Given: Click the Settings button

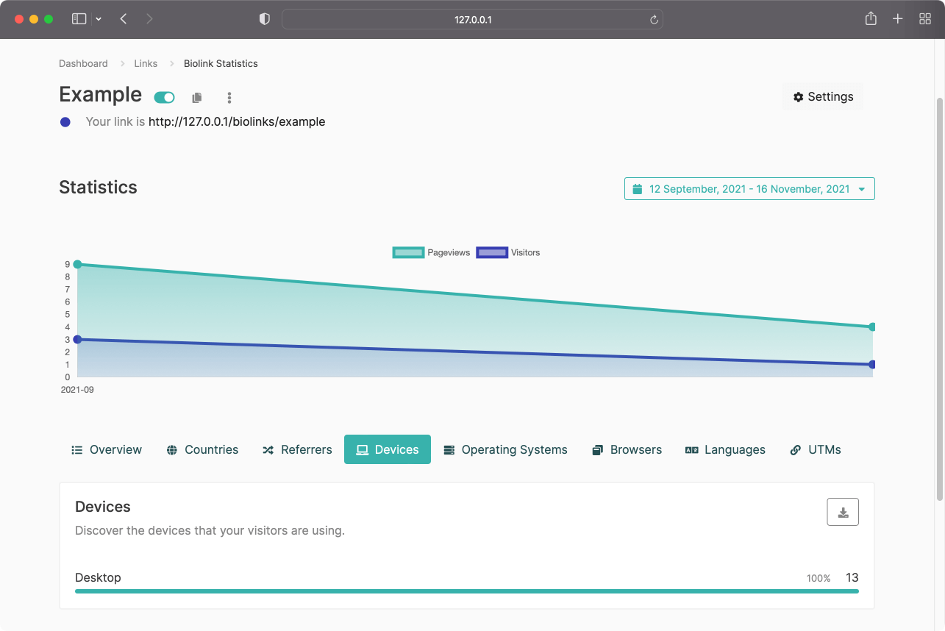Looking at the screenshot, I should pos(823,97).
